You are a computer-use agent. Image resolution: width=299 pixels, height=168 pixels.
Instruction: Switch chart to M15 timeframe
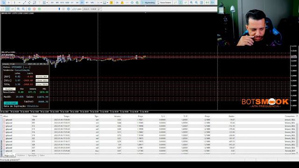tap(62, 2)
